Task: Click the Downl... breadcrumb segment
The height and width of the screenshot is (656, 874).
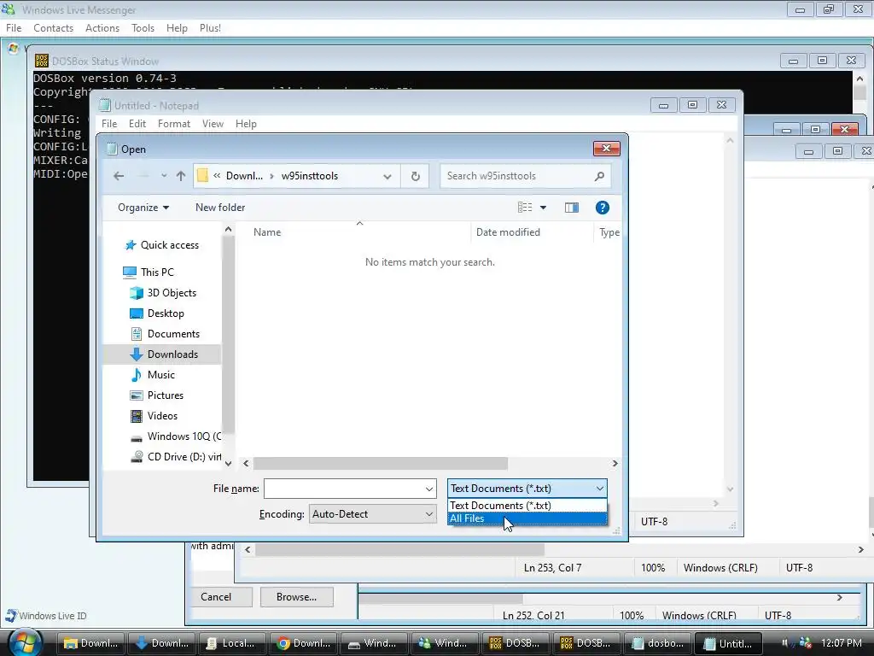Action: click(244, 176)
